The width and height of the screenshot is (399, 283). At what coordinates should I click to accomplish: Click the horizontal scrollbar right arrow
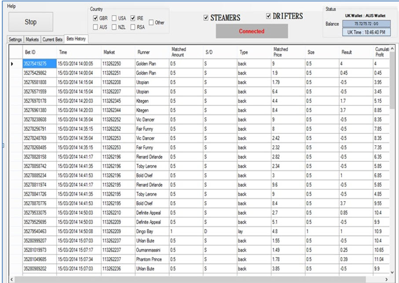tap(387, 279)
